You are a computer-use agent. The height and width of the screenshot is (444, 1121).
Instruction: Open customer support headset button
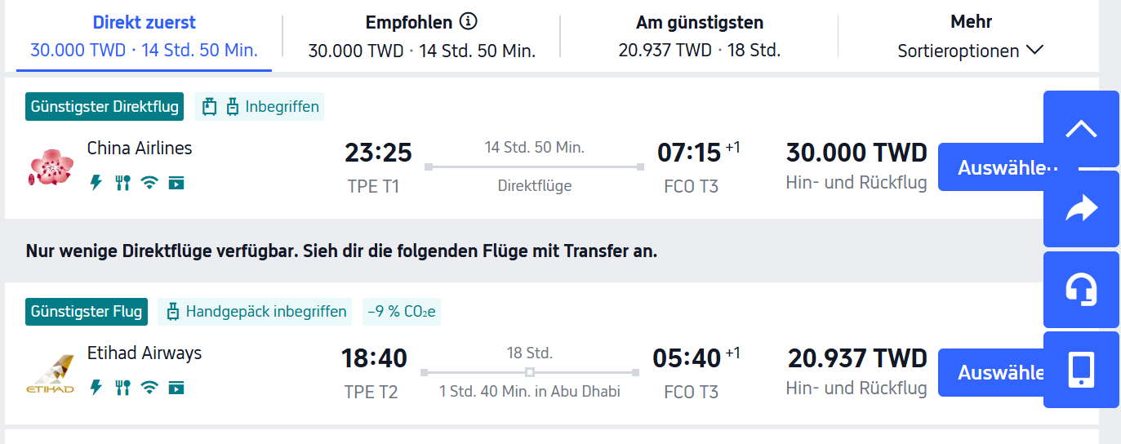(x=1081, y=290)
